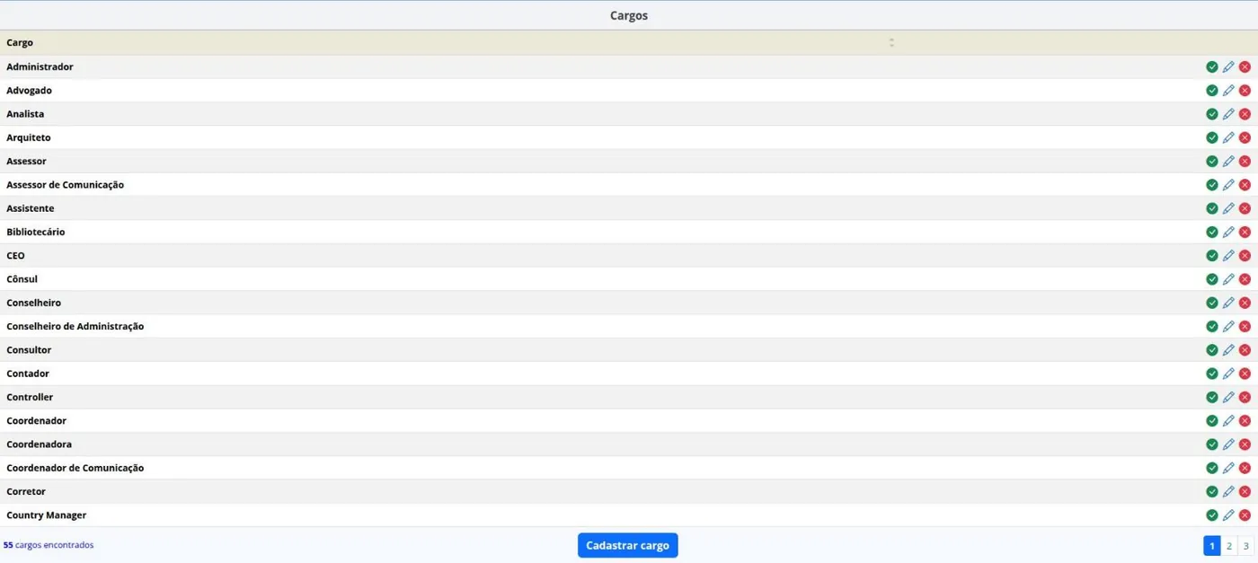This screenshot has height=563, width=1258.
Task: Select the "Coordenadora" cargo name
Action: [39, 444]
